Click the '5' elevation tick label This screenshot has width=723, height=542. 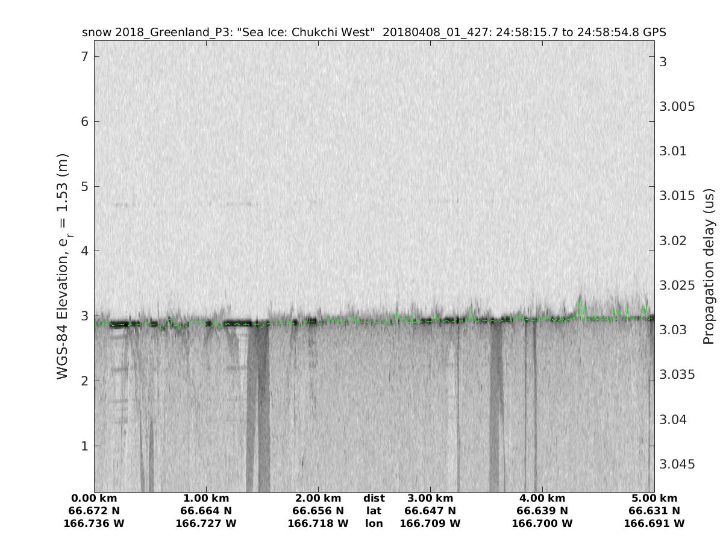[x=85, y=186]
